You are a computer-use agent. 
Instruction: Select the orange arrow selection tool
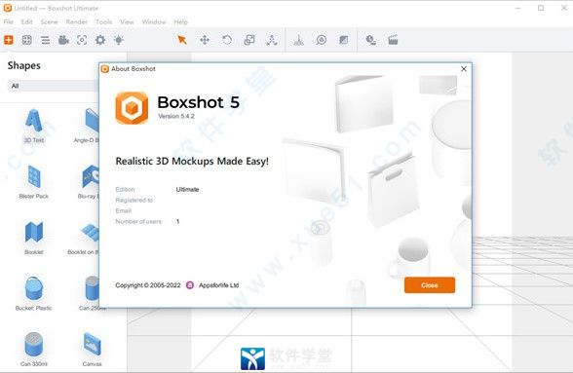(181, 40)
